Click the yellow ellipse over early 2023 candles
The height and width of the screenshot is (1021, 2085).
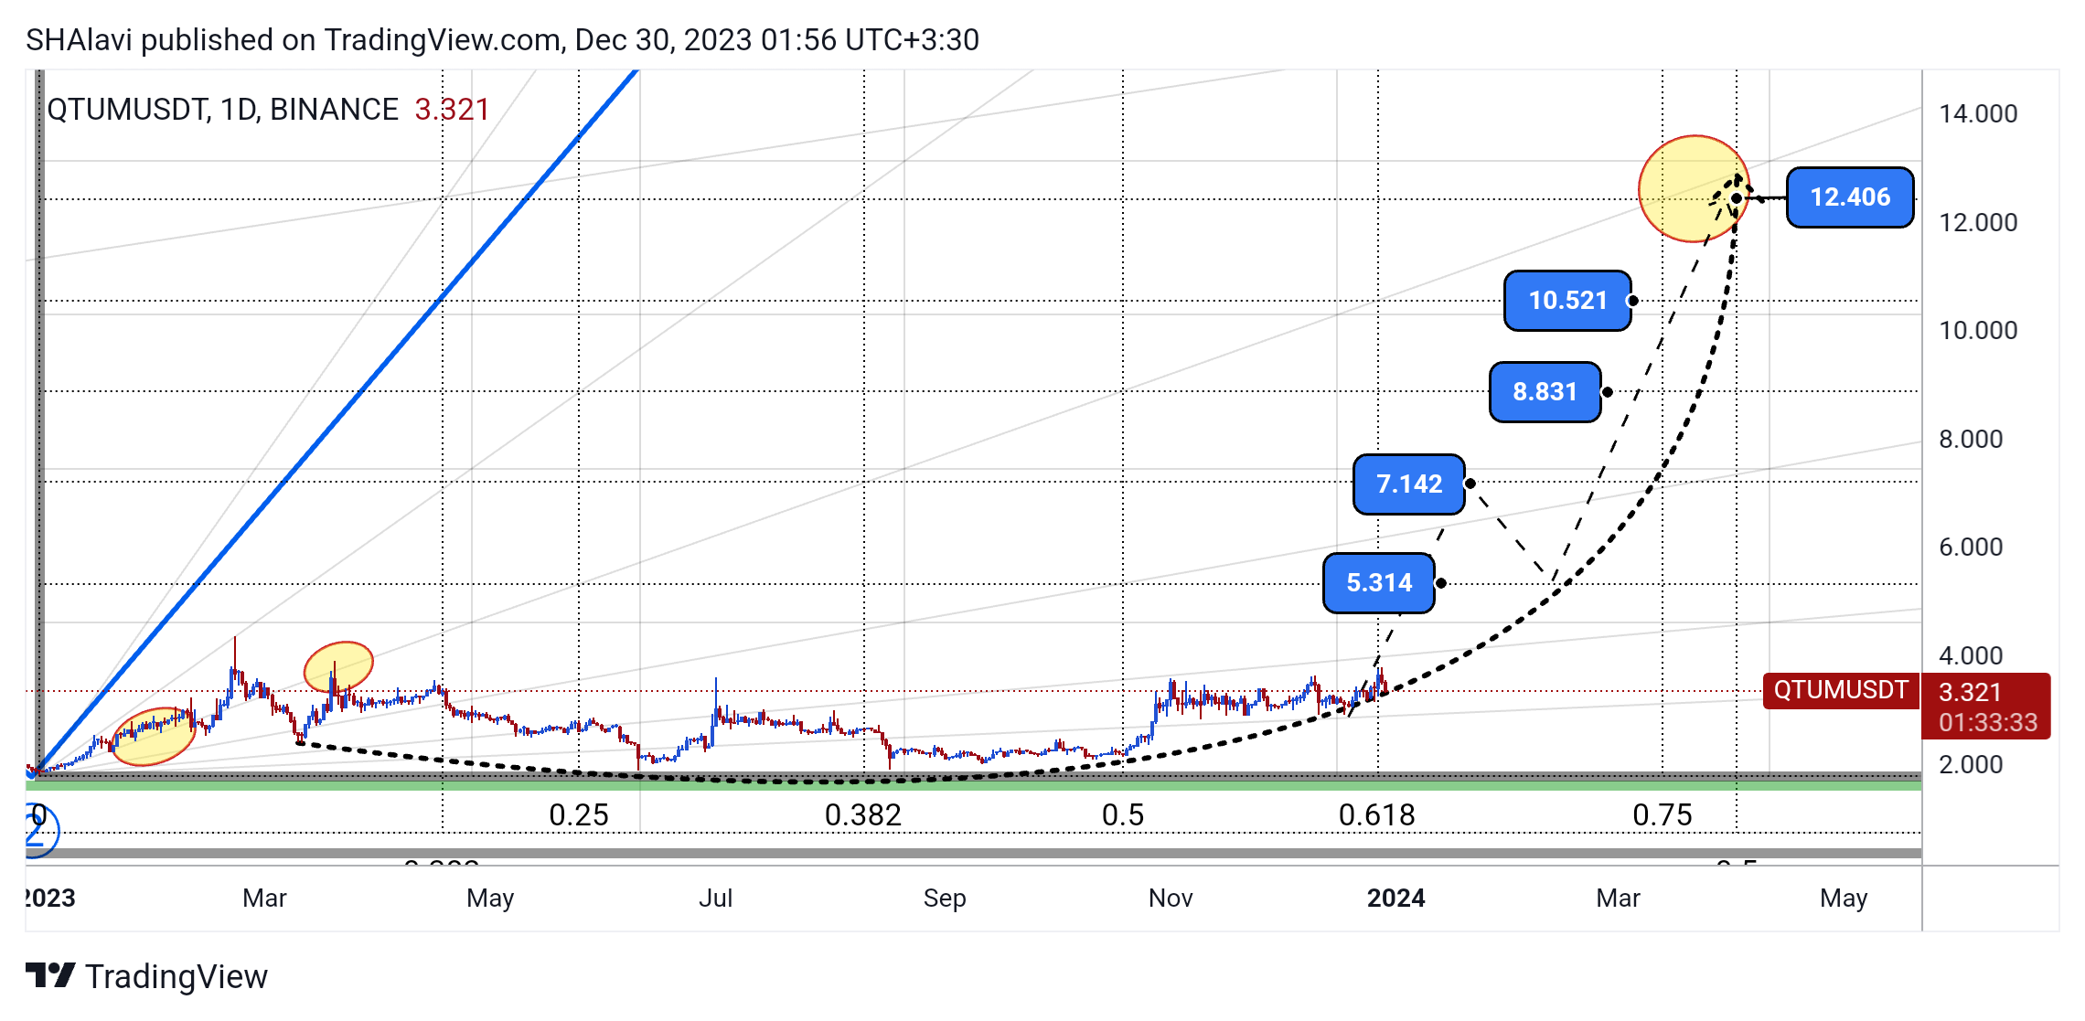tap(154, 737)
